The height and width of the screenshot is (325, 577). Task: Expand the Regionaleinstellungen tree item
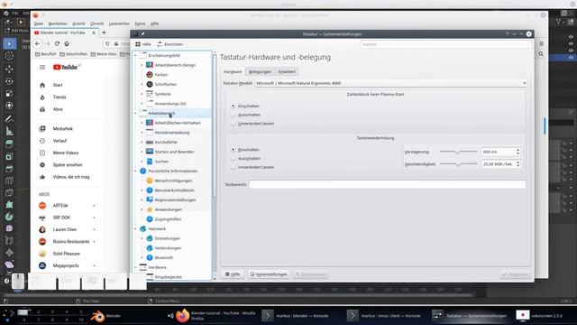(x=142, y=200)
